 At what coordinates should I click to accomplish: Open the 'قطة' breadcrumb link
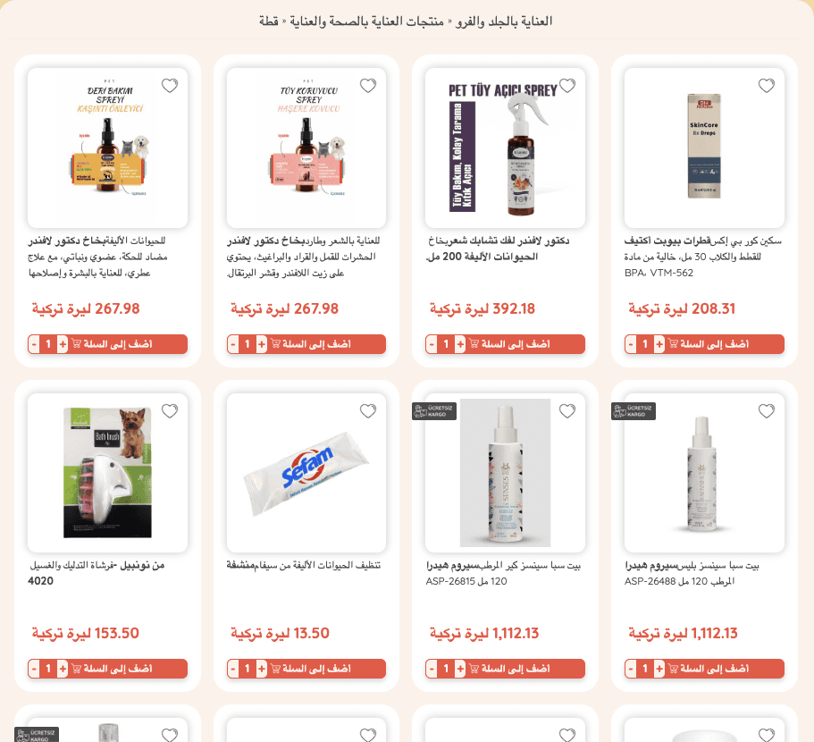click(x=269, y=21)
